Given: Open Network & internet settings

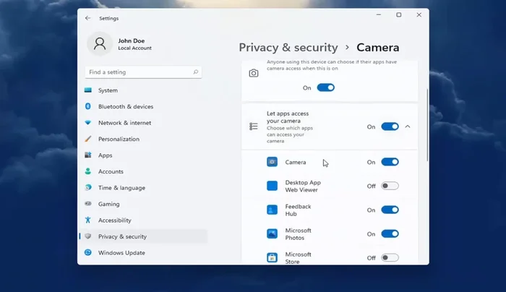Looking at the screenshot, I should coord(124,123).
